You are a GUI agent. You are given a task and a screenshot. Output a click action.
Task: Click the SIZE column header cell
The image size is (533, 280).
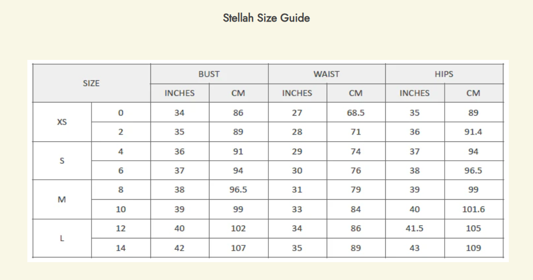[x=91, y=83]
